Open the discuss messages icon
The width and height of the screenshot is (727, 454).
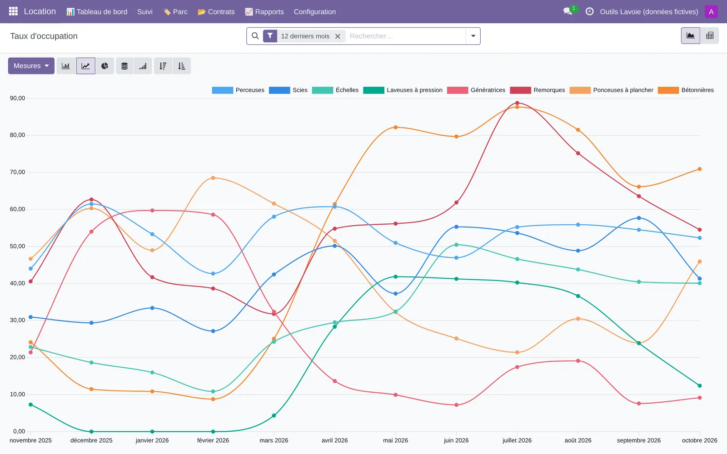tap(568, 11)
